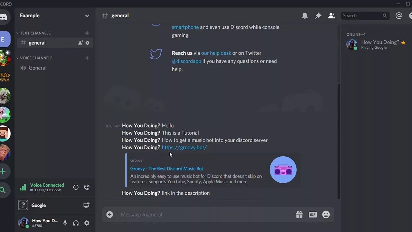Create a new voice channel plus icon
Viewport: 412px width, 232px height.
click(87, 58)
